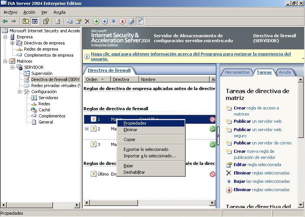Toggle the show/hide console tree toolbar button
The image size is (305, 217).
coord(35,21)
